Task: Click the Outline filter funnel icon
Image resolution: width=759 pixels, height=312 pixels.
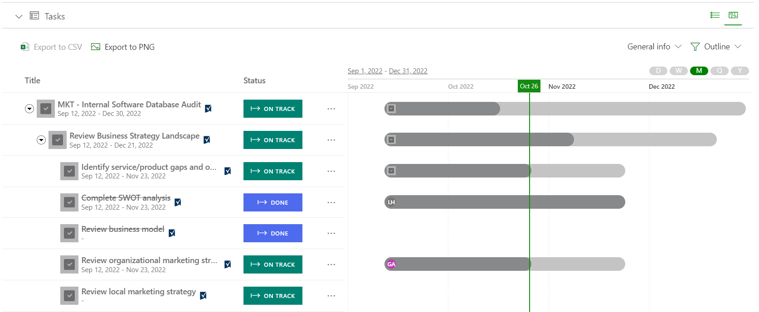Action: tap(695, 47)
